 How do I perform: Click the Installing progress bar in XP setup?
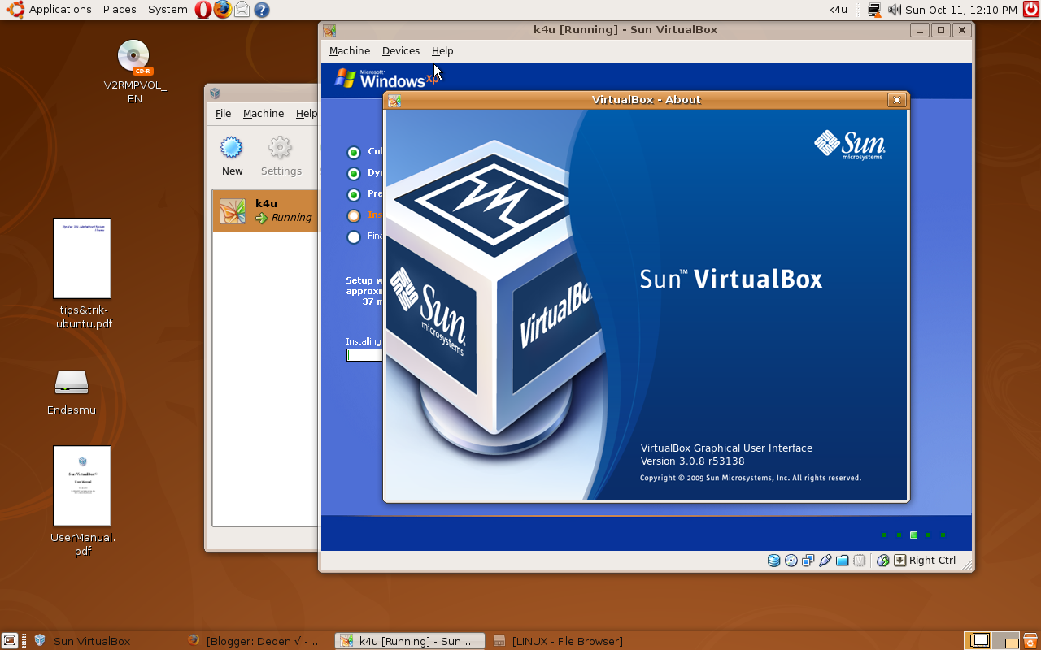[x=364, y=355]
